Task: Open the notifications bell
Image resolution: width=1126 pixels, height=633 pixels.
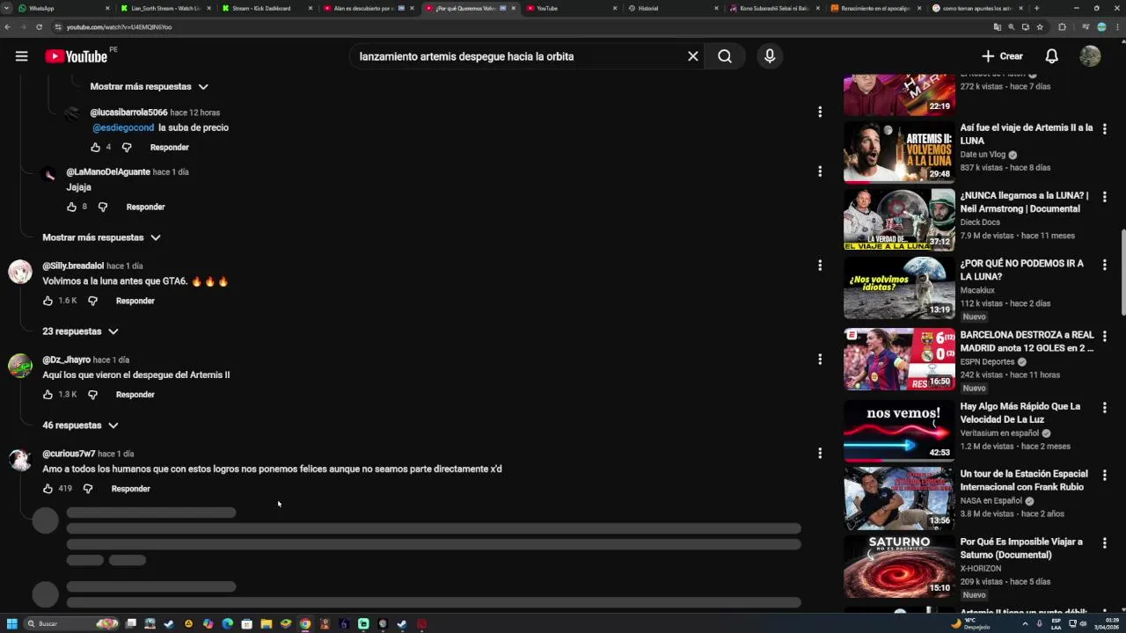Action: (x=1051, y=56)
